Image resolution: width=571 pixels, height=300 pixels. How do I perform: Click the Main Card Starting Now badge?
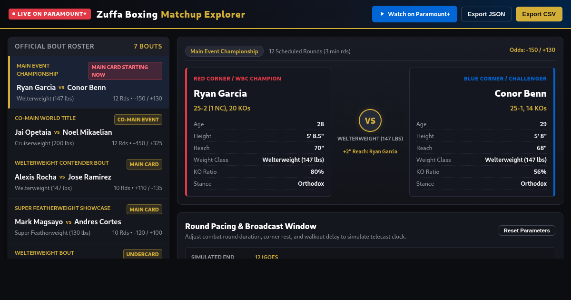[125, 71]
